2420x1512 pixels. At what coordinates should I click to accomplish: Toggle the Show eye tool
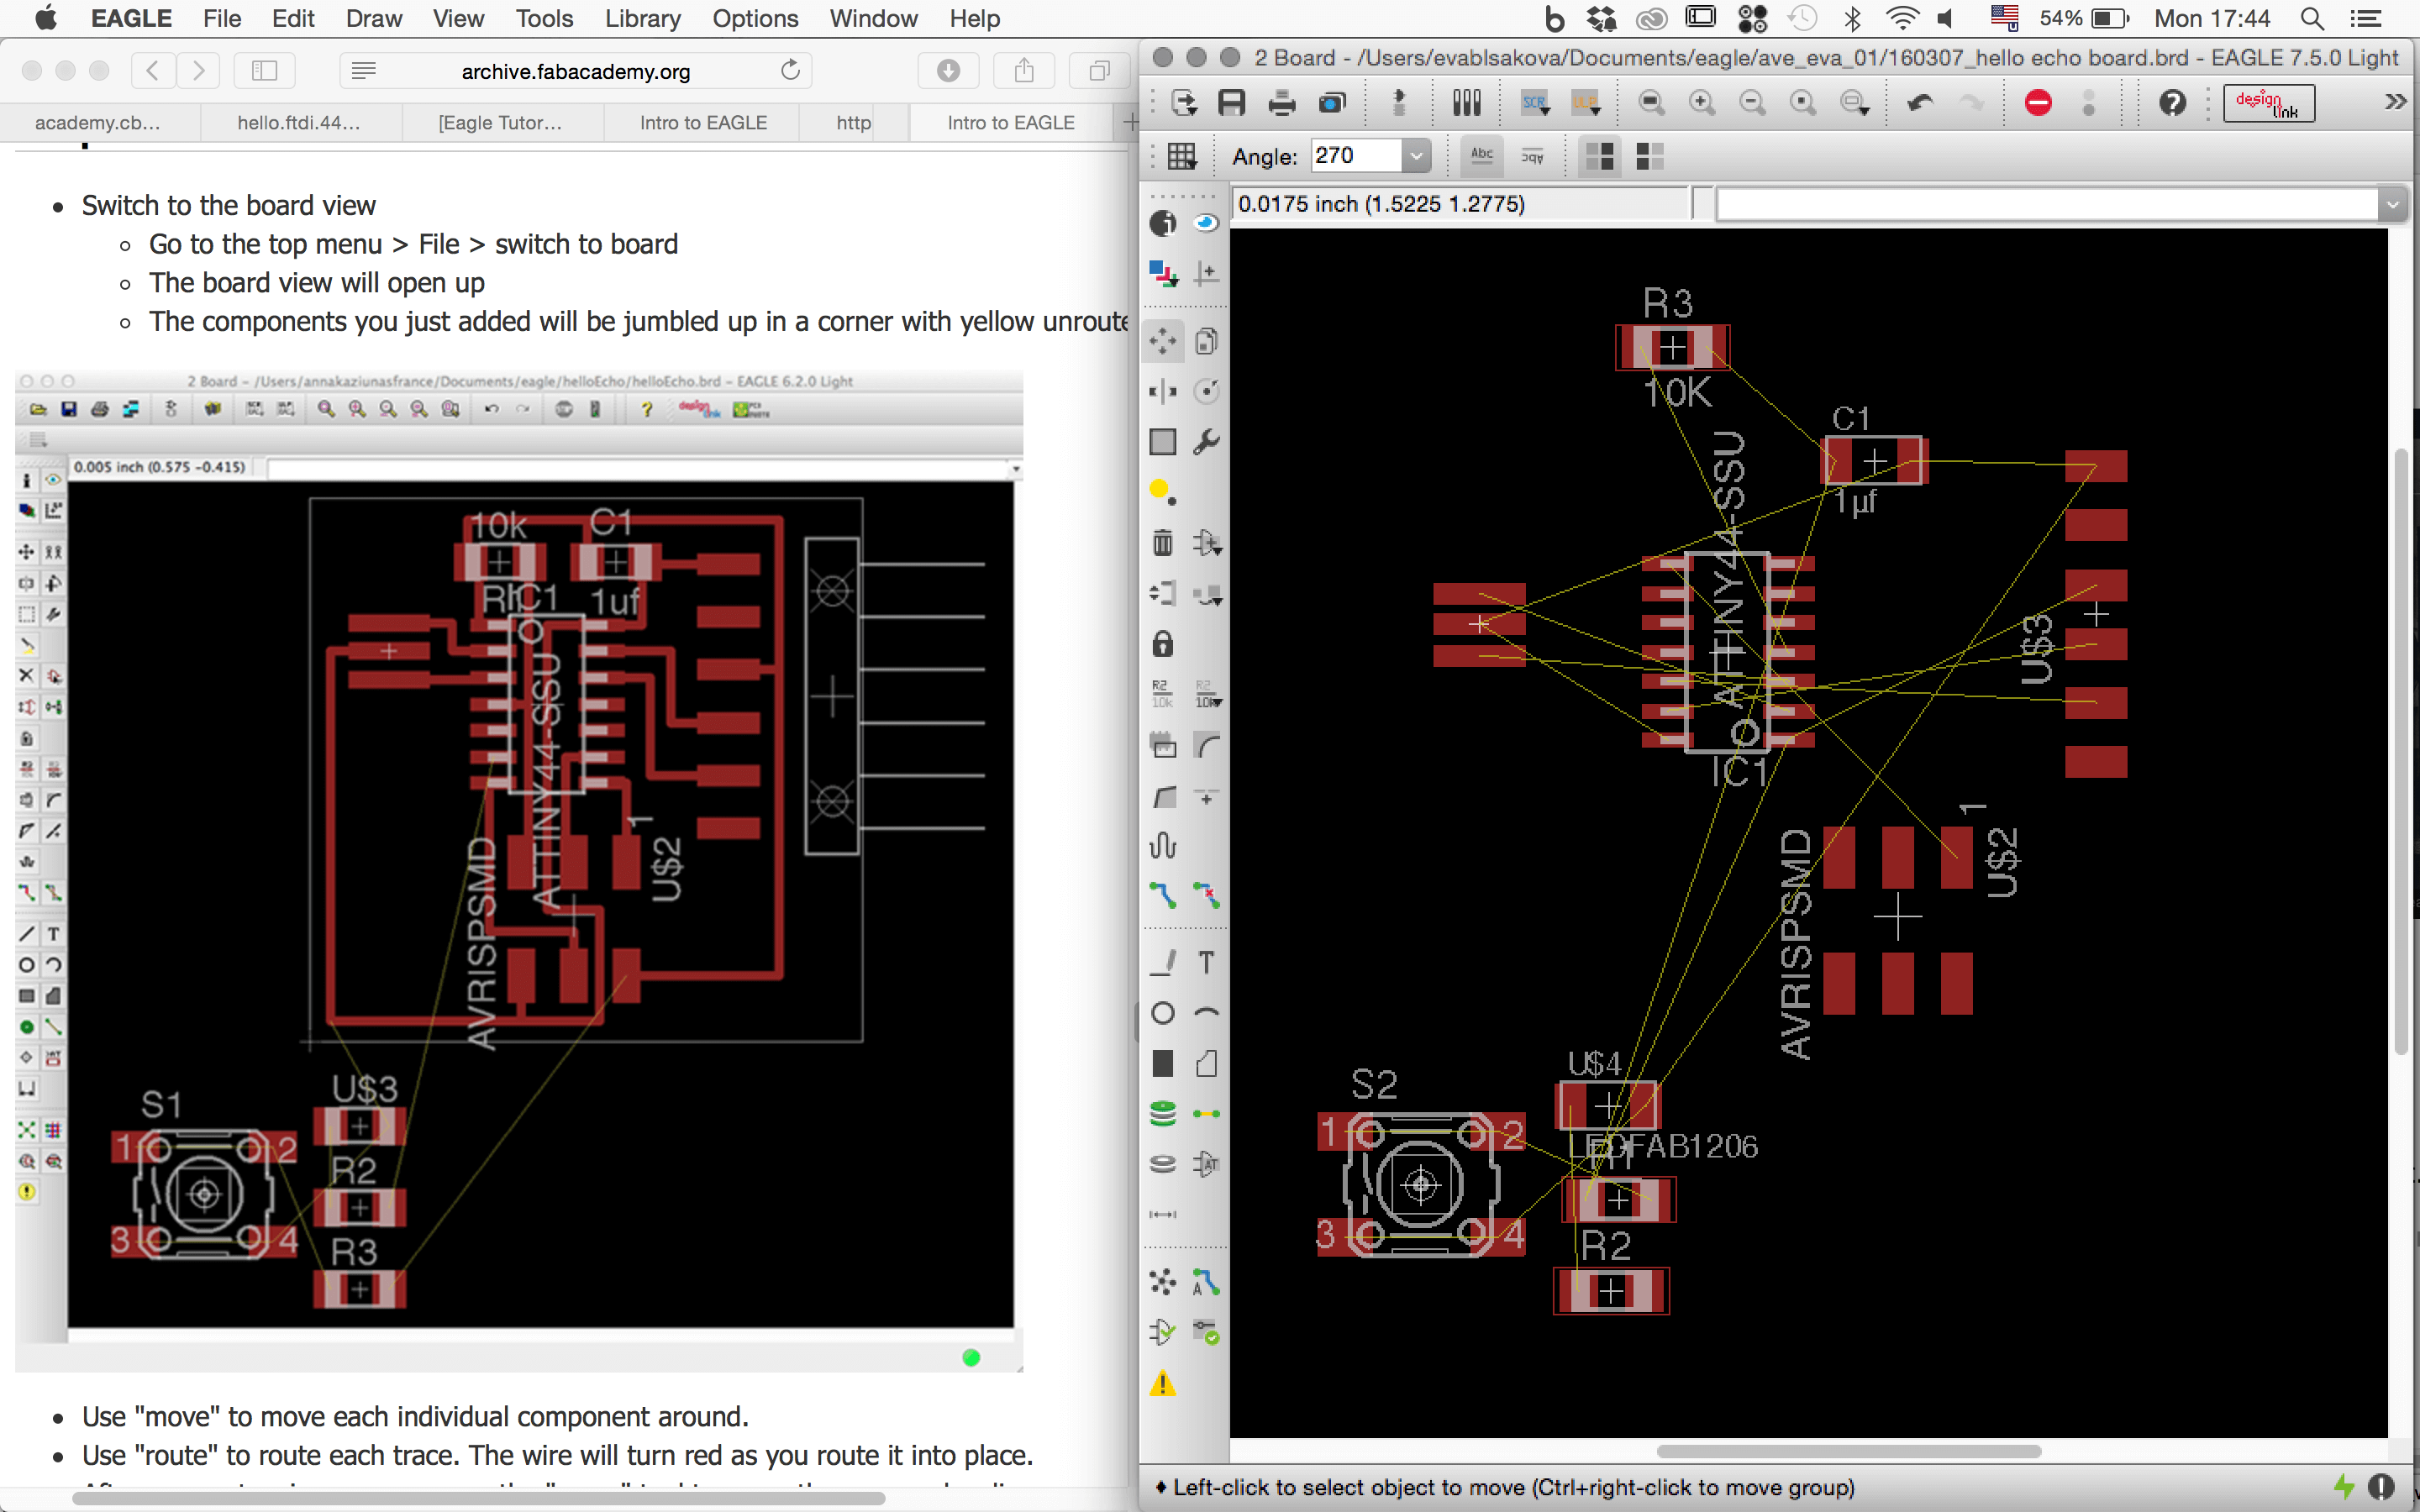pos(1207,223)
